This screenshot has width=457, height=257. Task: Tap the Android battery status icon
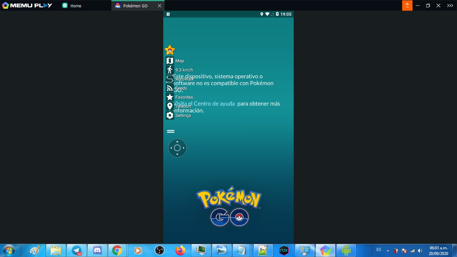[277, 14]
